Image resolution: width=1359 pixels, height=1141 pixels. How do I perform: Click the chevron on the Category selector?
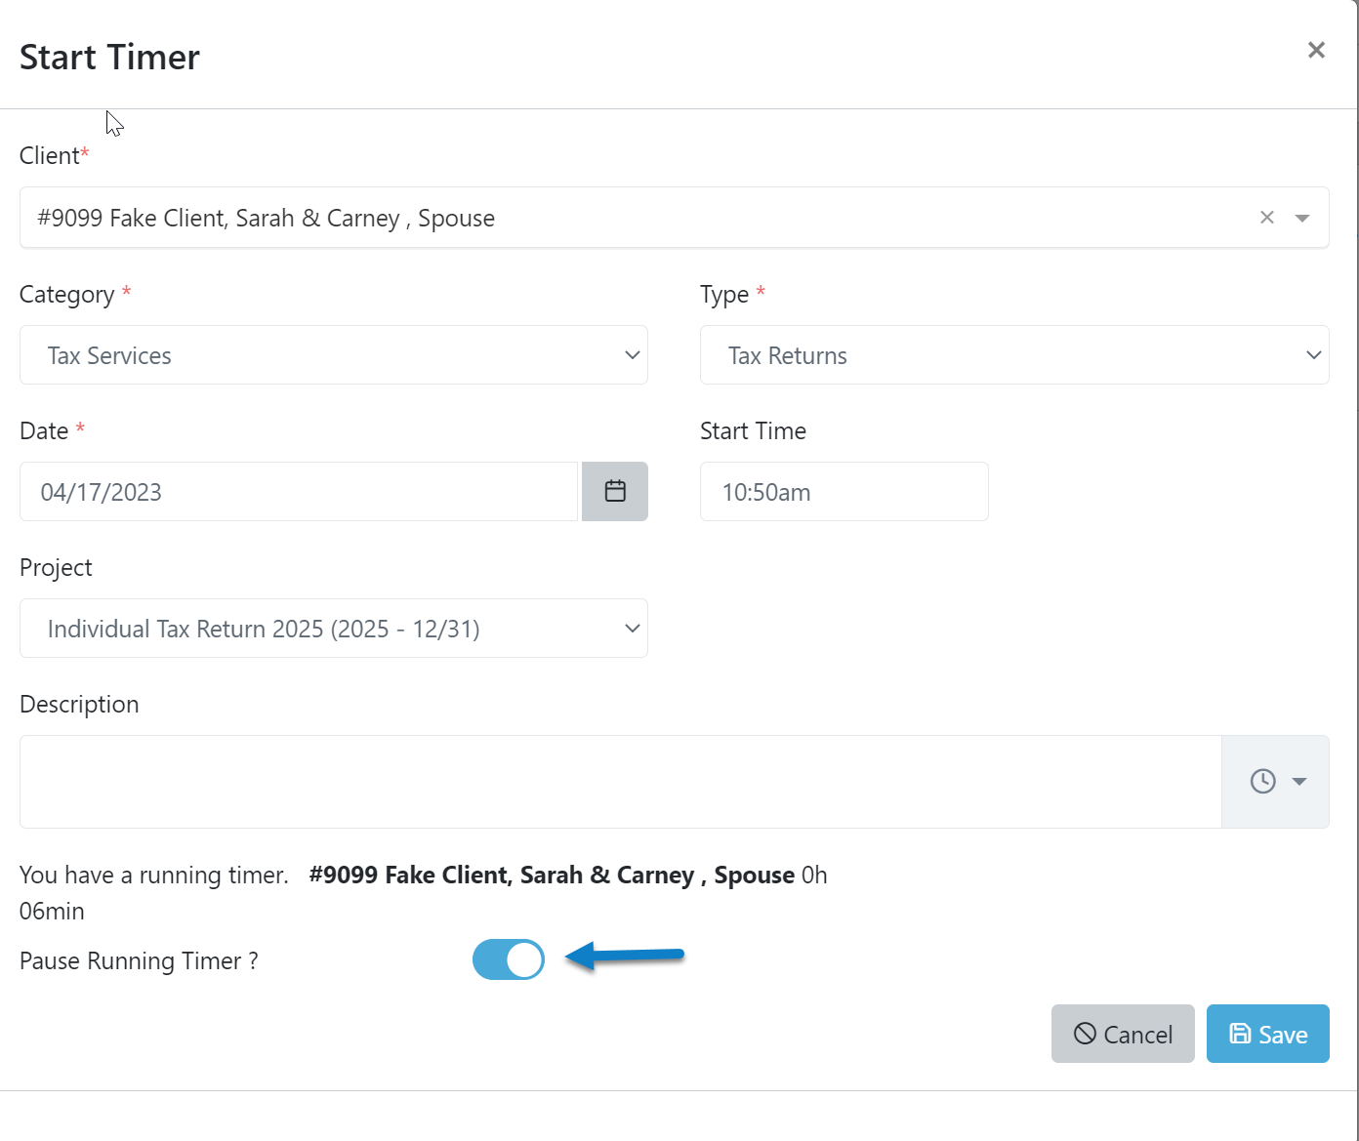tap(633, 355)
